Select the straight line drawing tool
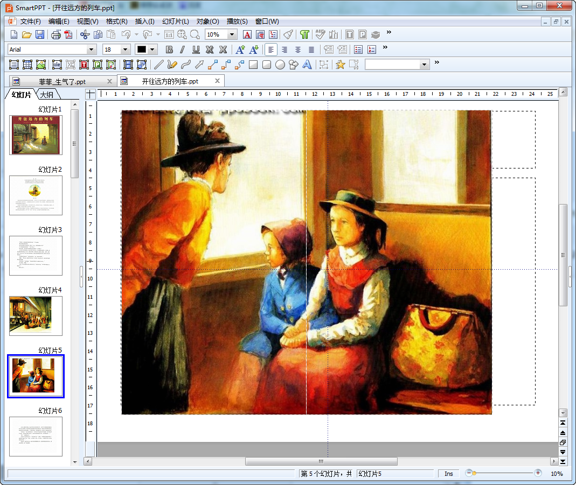 tap(159, 65)
